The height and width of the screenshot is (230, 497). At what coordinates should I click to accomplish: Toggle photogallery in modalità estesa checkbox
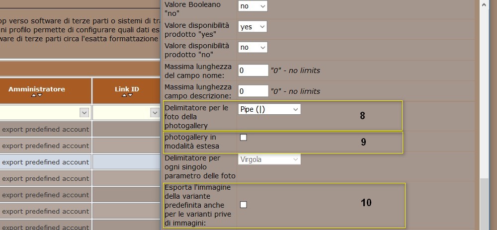coord(244,137)
